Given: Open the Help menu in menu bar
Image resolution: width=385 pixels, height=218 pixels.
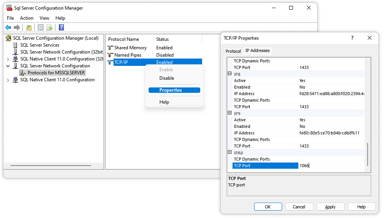Looking at the screenshot, I should pyautogui.click(x=60, y=18).
